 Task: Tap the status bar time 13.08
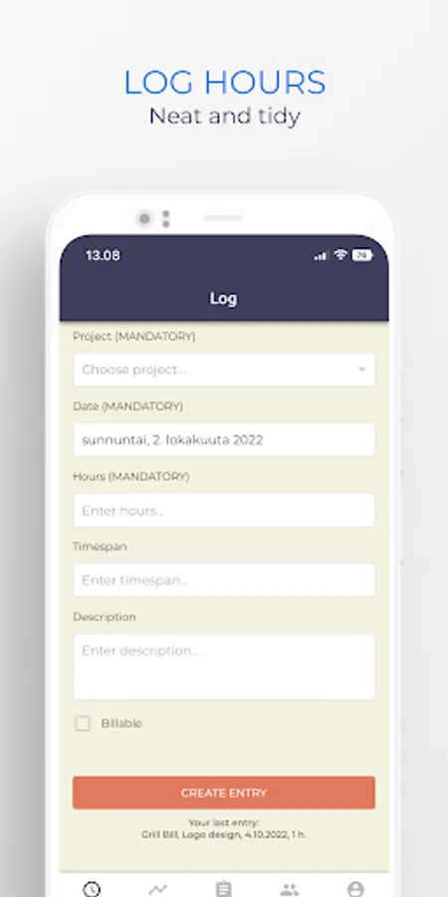pyautogui.click(x=103, y=255)
